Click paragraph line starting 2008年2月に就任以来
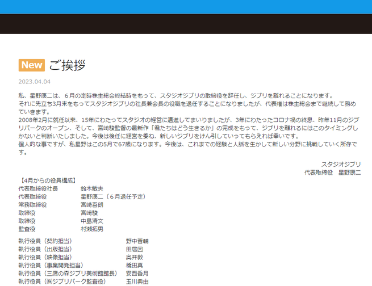Viewport: 372px width, 286px height. coord(189,120)
